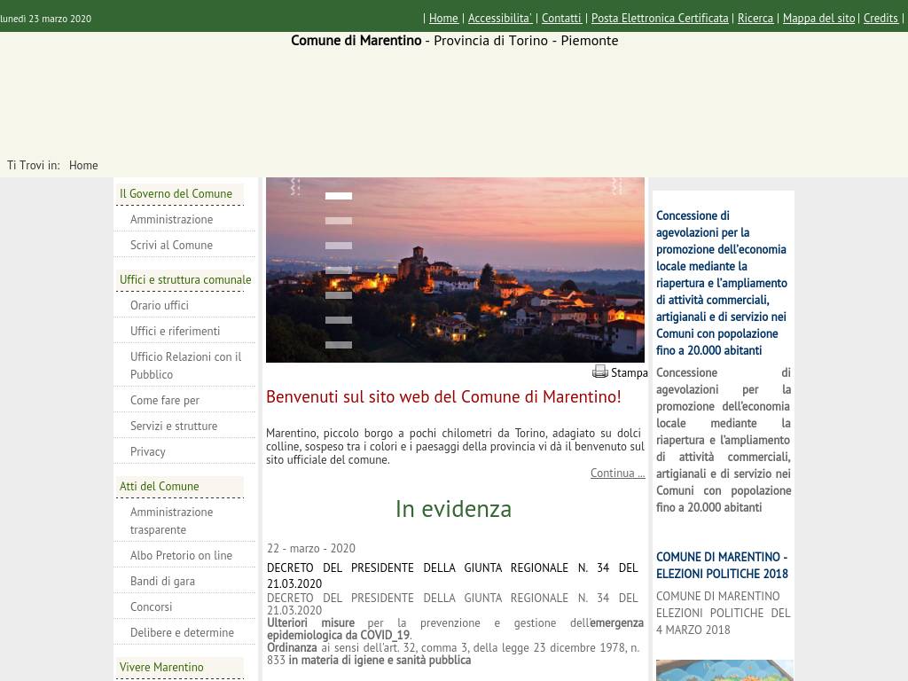Advance slideshow with right arrow icon
Viewport: 908px width, 681px height.
616,186
